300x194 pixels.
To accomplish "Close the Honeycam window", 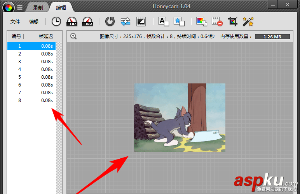I will tap(288, 5).
